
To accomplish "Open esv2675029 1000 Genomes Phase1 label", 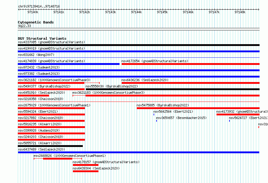I will point(54,105).
